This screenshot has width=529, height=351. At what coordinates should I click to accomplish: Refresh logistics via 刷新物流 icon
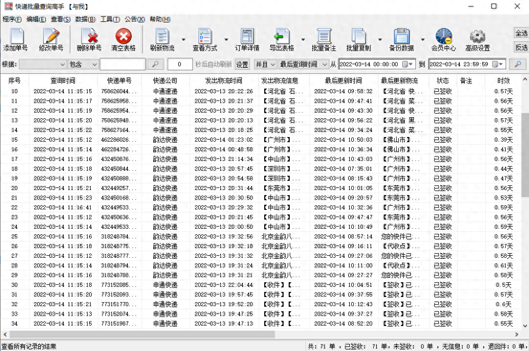click(x=162, y=37)
